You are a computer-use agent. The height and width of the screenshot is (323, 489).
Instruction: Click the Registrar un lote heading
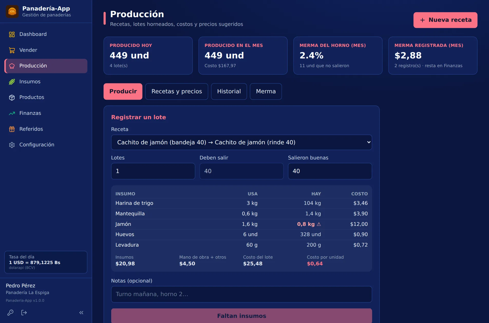138,117
